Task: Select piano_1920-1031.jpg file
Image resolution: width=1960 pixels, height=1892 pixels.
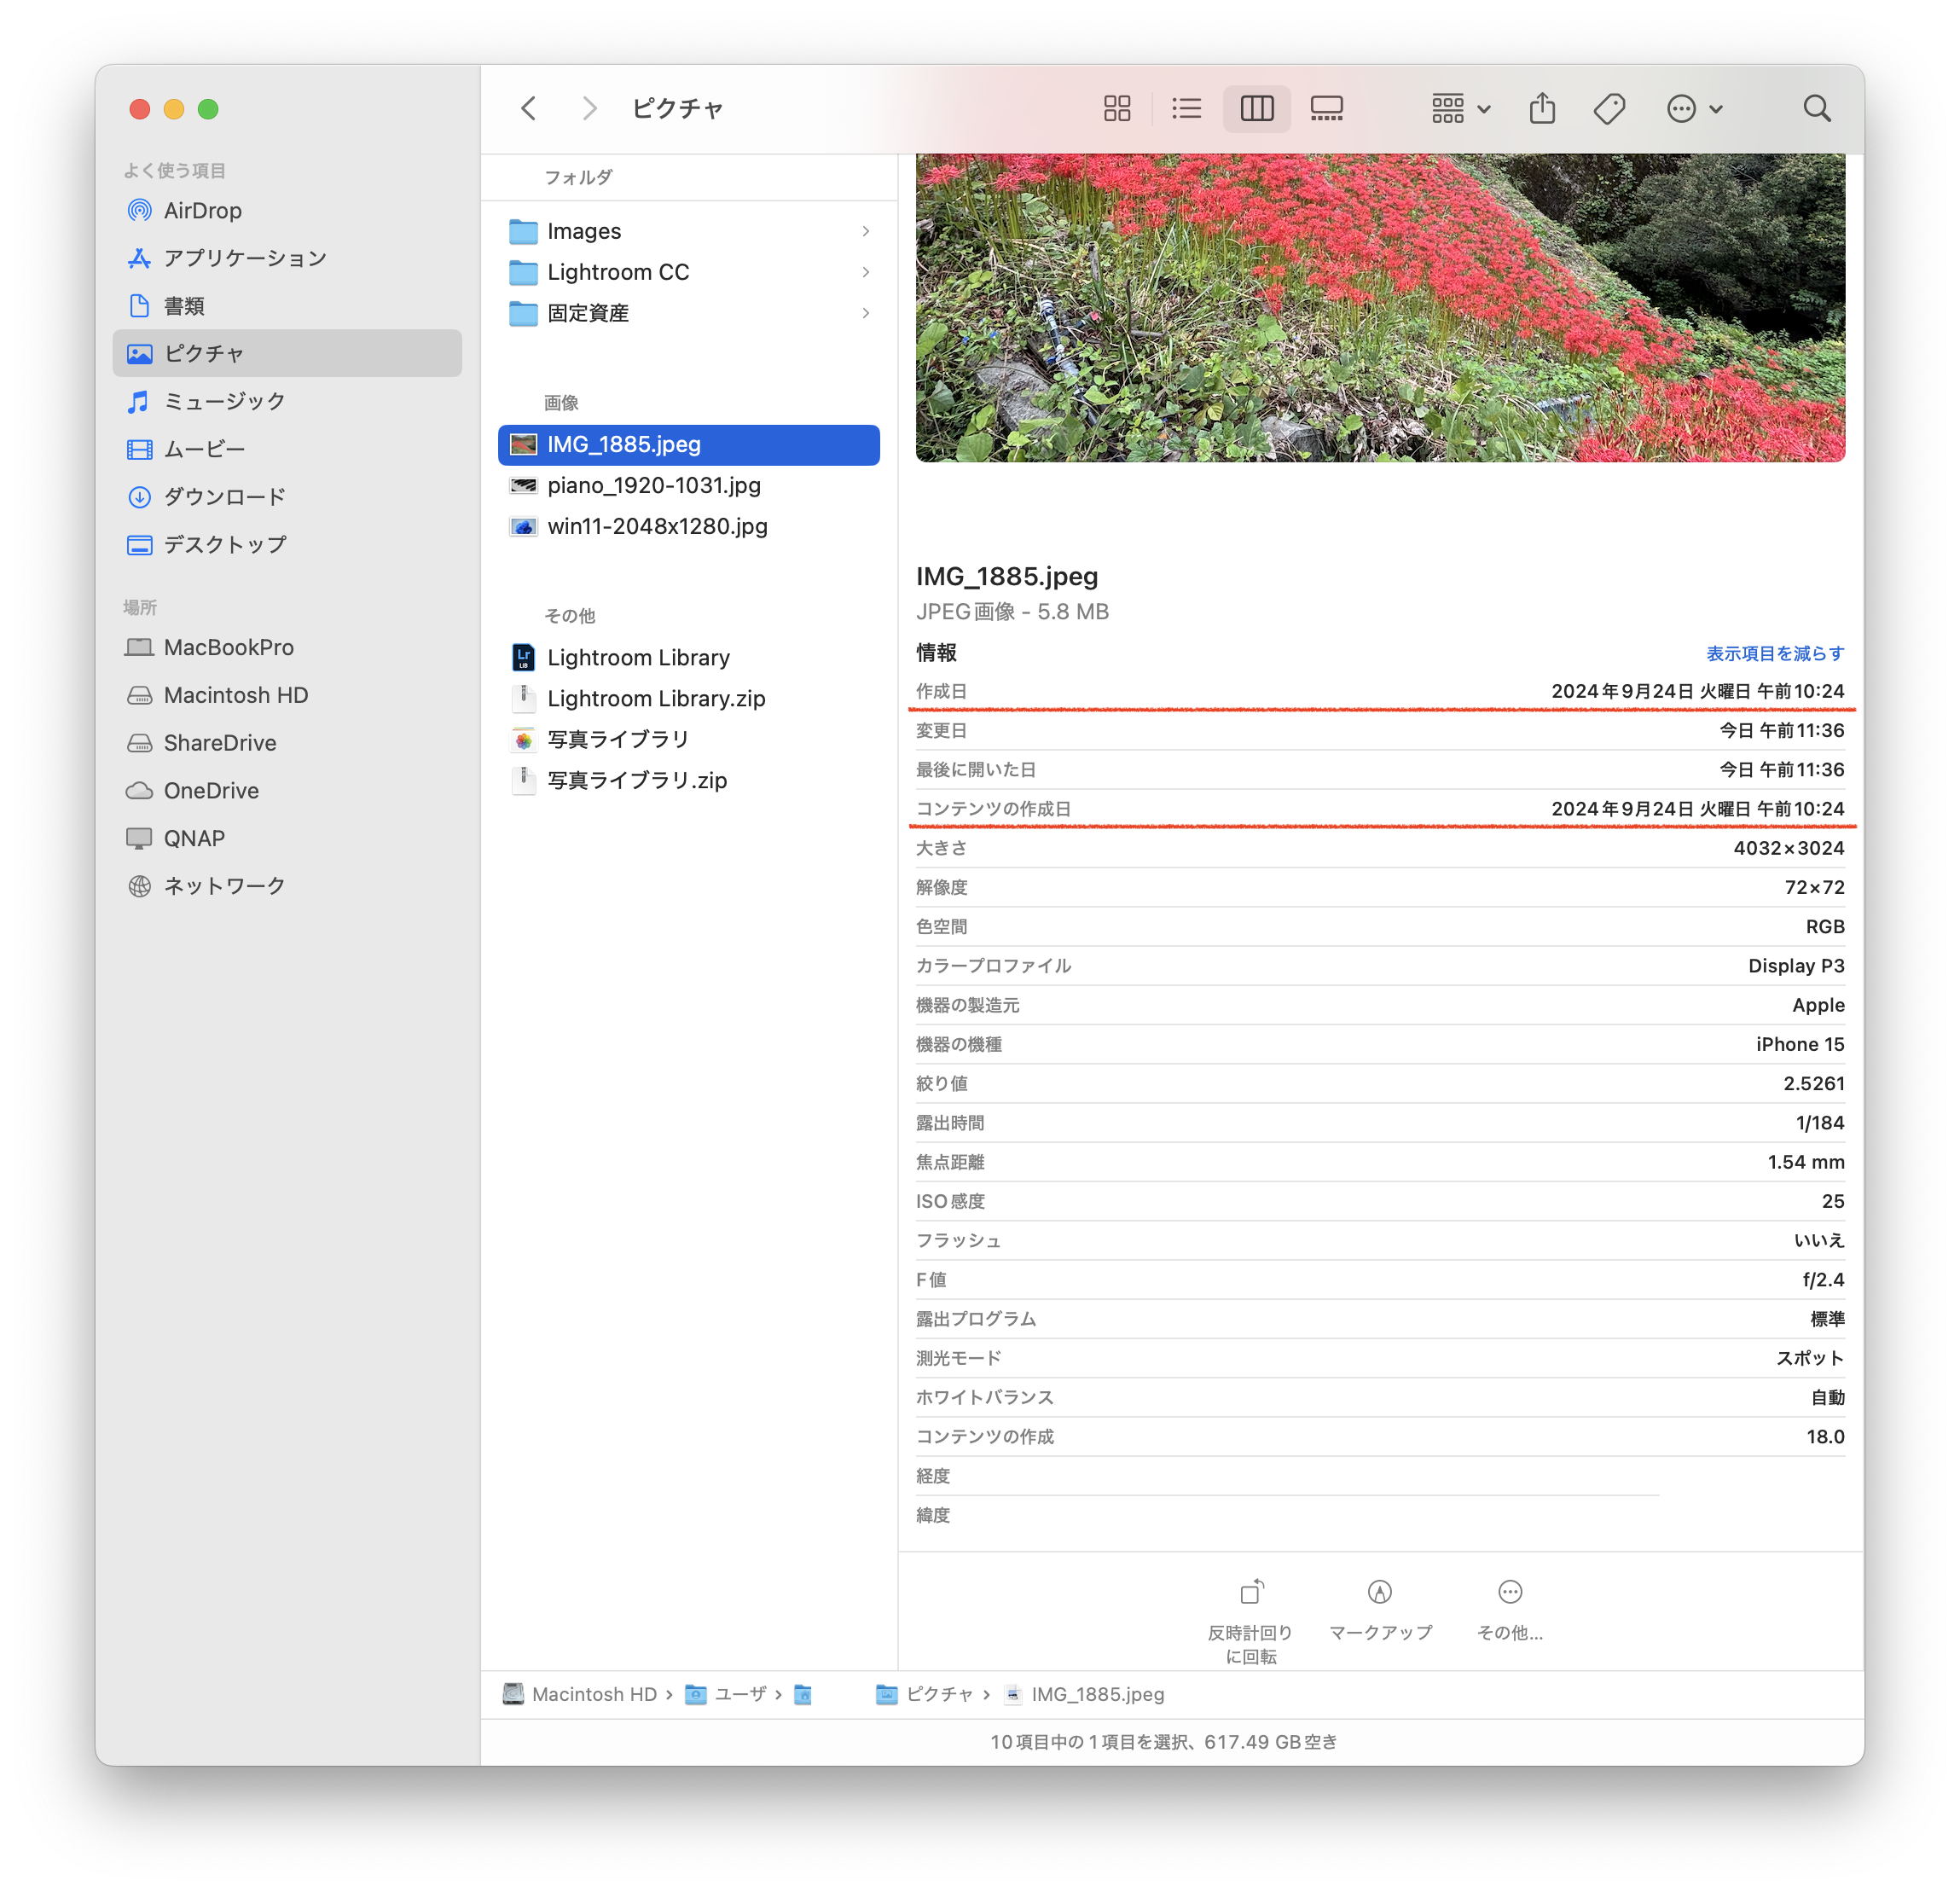Action: [x=653, y=485]
